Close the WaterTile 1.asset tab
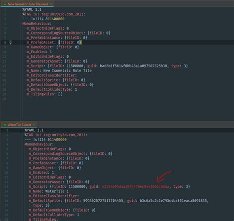234x221 pixels. (34, 125)
